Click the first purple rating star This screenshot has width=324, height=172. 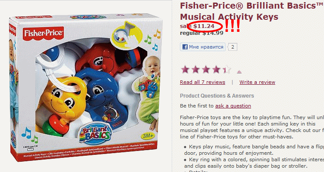(x=185, y=69)
